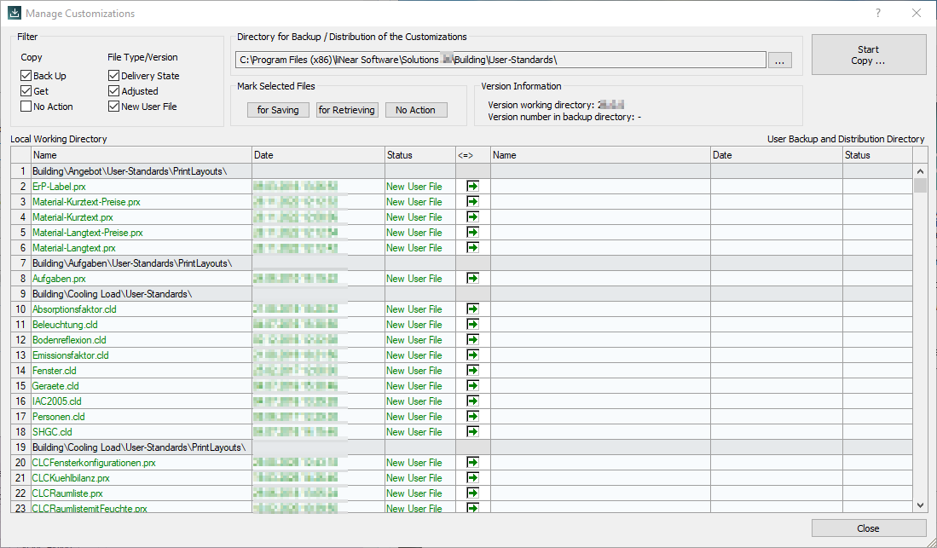Click the green arrow beside Material-Kurztext.prx
The width and height of the screenshot is (937, 548).
point(472,217)
